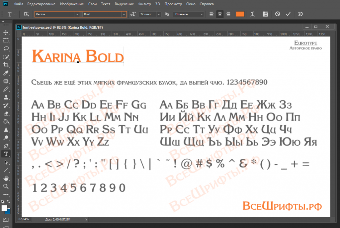Select the Horizontal Type tool in toolbox
The image size is (340, 228).
[6, 154]
